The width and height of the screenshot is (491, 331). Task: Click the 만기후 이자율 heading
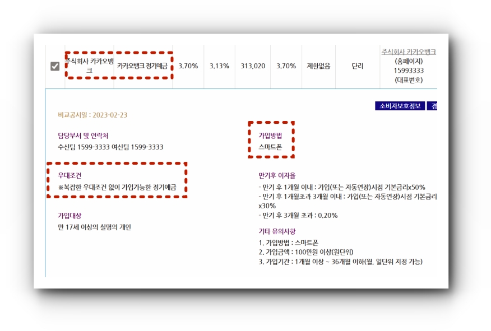277,175
